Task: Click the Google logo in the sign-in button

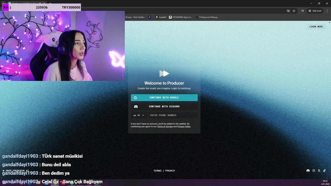Action: coord(135,98)
